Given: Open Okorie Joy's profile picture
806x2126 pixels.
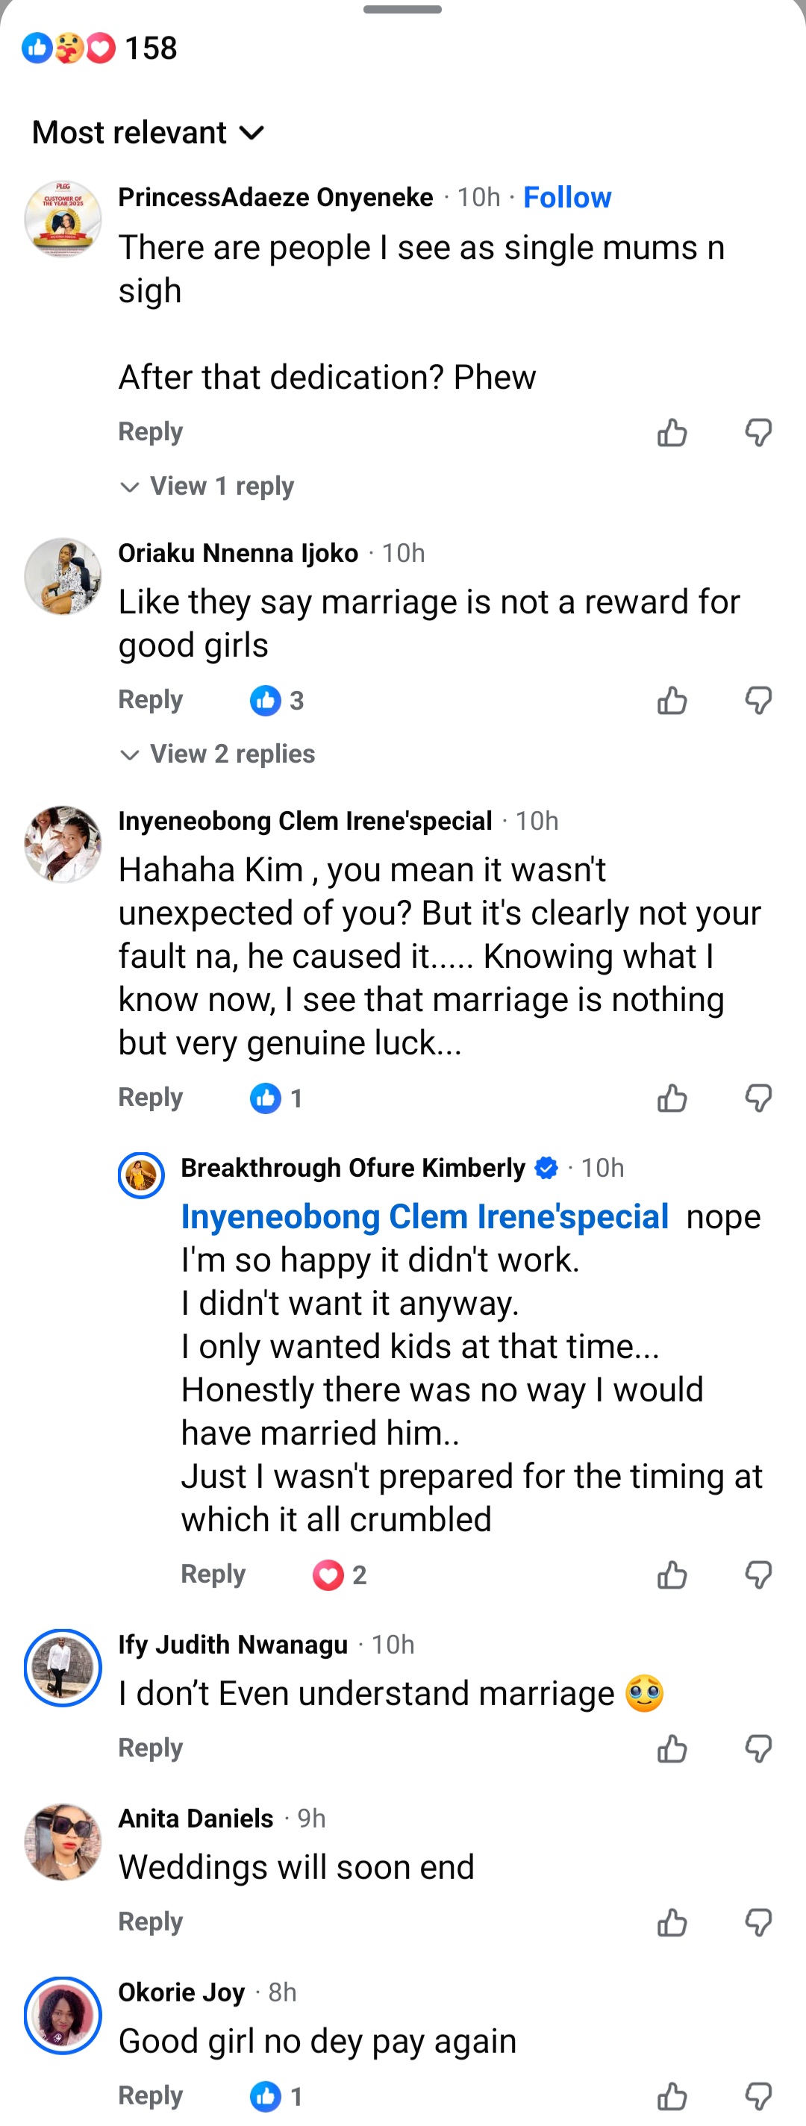Looking at the screenshot, I should [x=63, y=2015].
